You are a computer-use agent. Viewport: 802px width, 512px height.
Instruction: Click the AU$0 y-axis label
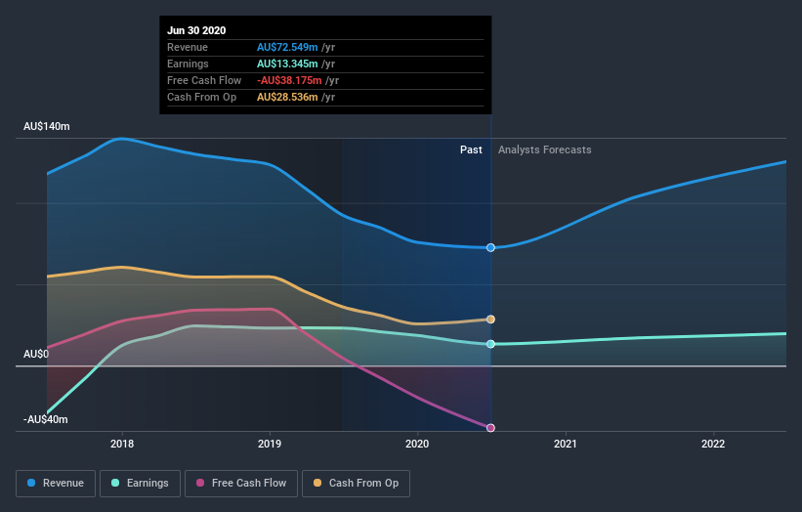[x=36, y=354]
